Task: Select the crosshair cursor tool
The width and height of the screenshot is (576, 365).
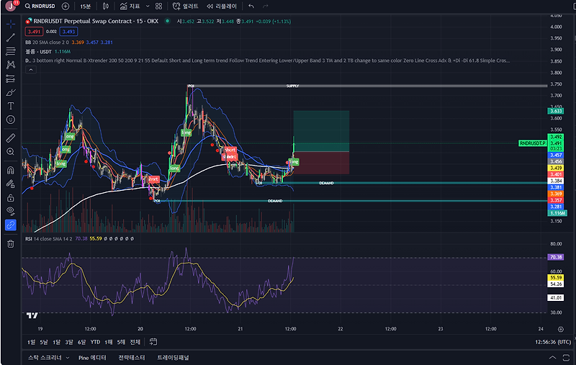Action: point(11,24)
